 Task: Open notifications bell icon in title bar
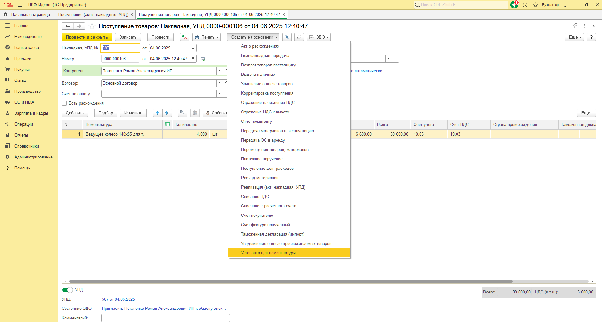(x=514, y=5)
